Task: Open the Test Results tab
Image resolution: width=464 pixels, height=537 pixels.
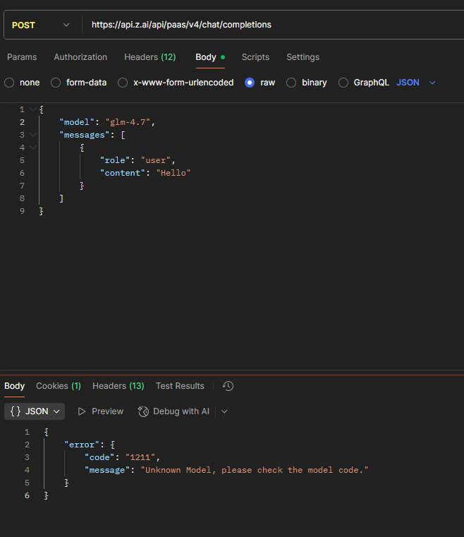Action: coord(180,386)
